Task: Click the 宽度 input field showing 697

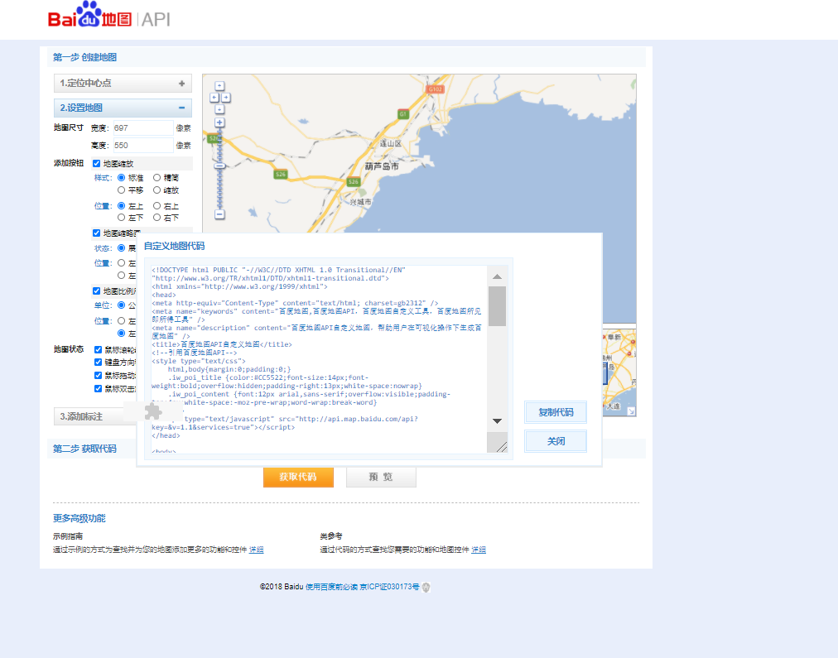Action: (143, 128)
